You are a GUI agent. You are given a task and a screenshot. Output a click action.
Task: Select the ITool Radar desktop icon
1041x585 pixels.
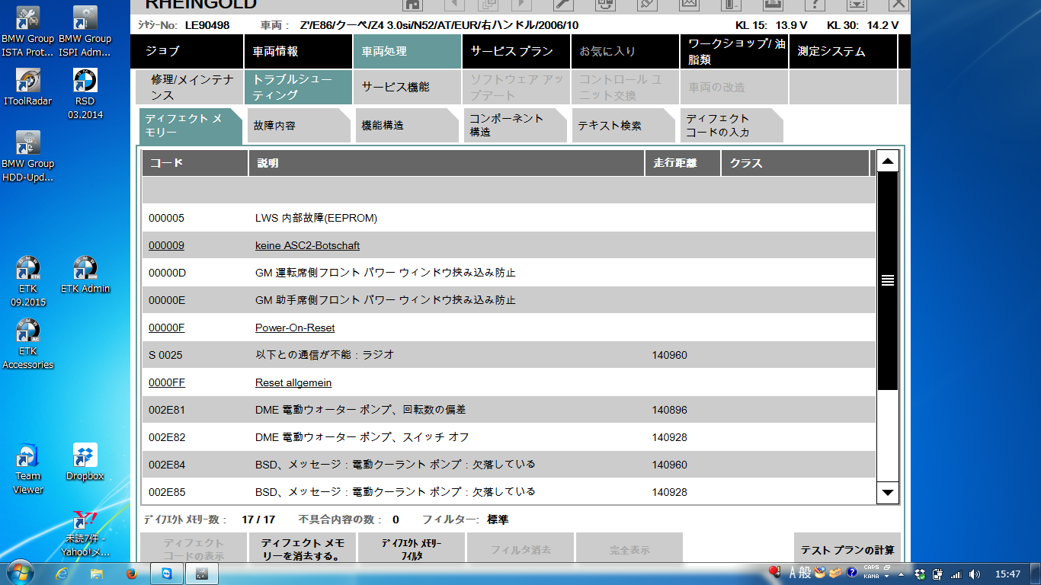[x=28, y=87]
